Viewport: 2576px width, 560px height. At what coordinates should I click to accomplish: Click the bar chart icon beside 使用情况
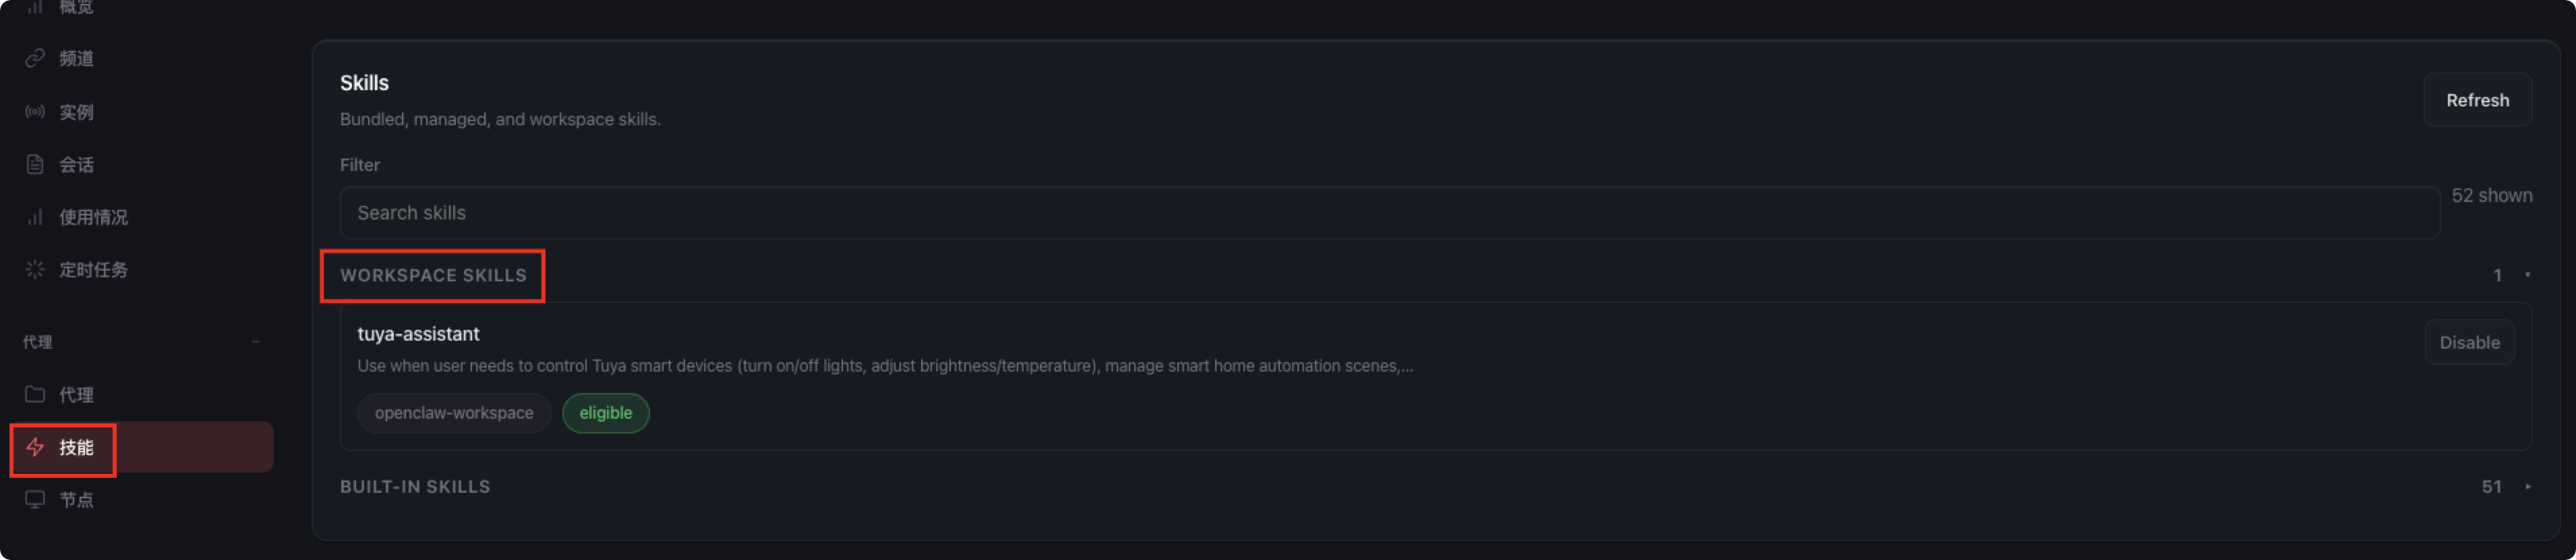[x=35, y=217]
